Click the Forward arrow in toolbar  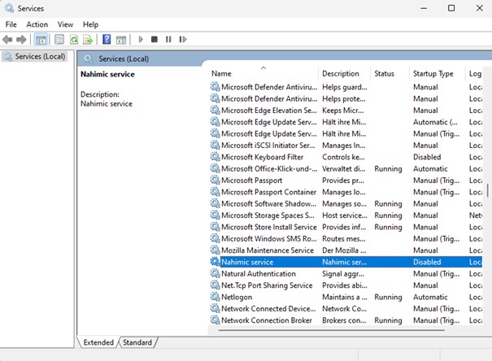22,39
